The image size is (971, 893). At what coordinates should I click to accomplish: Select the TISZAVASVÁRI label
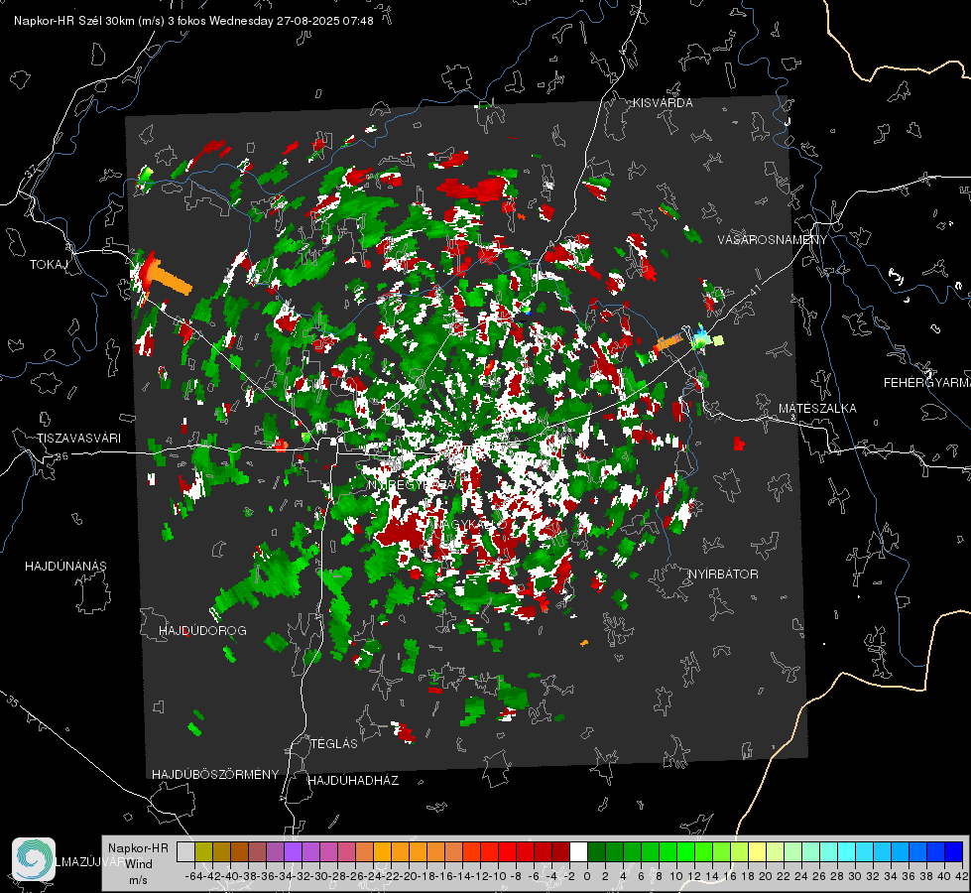tap(78, 439)
